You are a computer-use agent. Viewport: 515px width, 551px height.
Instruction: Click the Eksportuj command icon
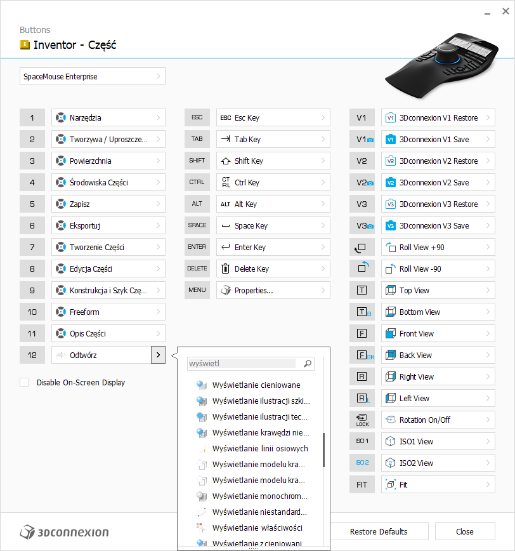(62, 225)
